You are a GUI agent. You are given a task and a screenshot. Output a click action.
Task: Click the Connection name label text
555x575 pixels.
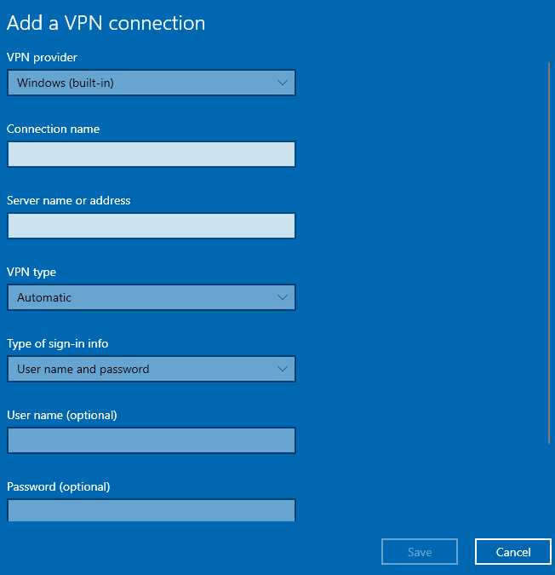tap(53, 129)
